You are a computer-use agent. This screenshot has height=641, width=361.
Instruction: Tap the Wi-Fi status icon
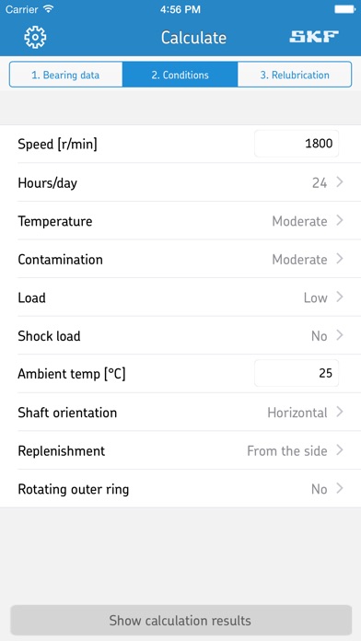click(49, 9)
